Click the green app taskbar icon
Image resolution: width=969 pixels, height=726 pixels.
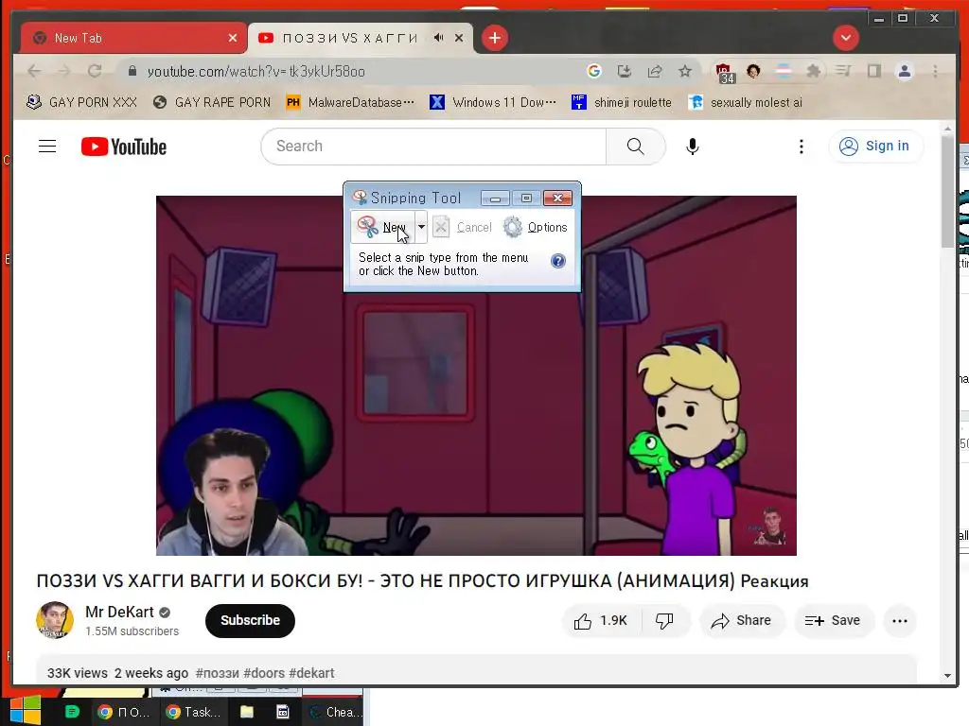tap(72, 712)
